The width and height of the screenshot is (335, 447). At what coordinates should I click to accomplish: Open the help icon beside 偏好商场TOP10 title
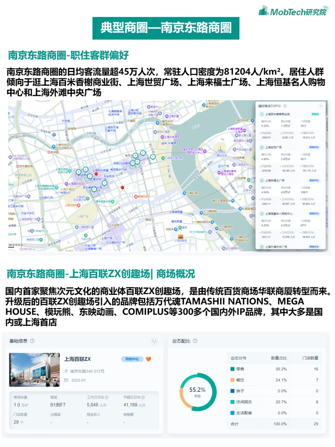[285, 106]
